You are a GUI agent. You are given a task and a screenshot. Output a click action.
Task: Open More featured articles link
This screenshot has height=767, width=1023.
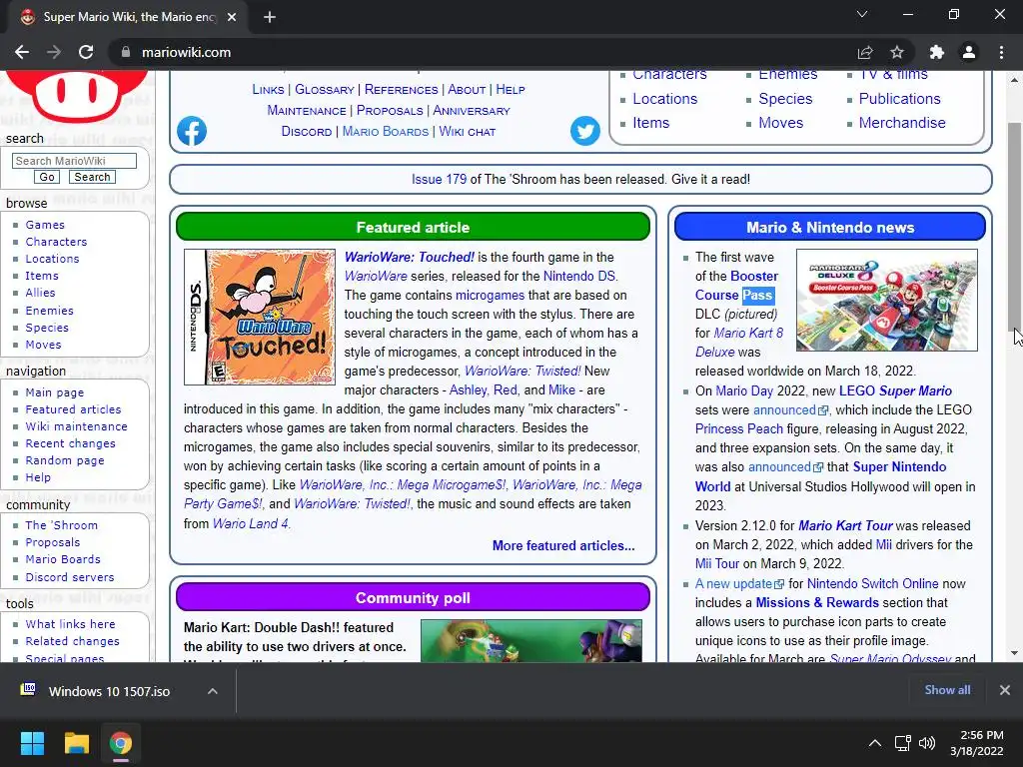(563, 545)
